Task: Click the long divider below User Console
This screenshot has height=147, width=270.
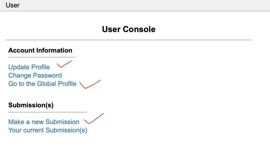Action: (129, 40)
